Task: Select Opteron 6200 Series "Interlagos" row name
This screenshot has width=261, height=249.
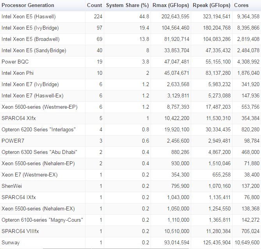Action: [x=39, y=130]
